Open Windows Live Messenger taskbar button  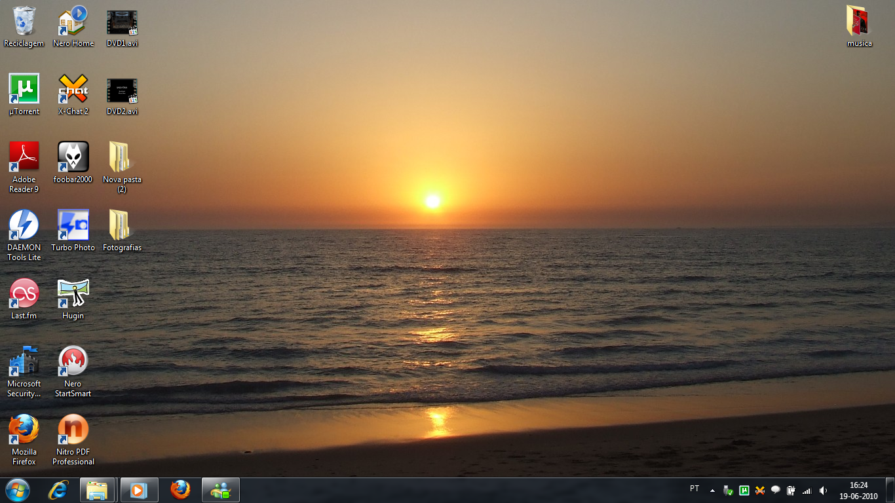221,490
